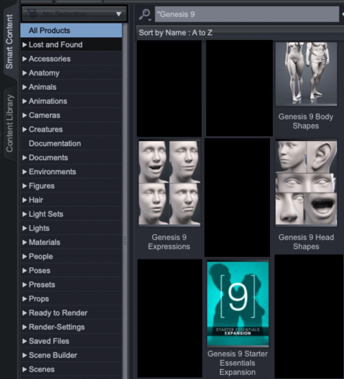Image resolution: width=344 pixels, height=379 pixels.
Task: Open Genesis 9 Starter Essentials Expansion thumbnail
Action: tap(238, 303)
